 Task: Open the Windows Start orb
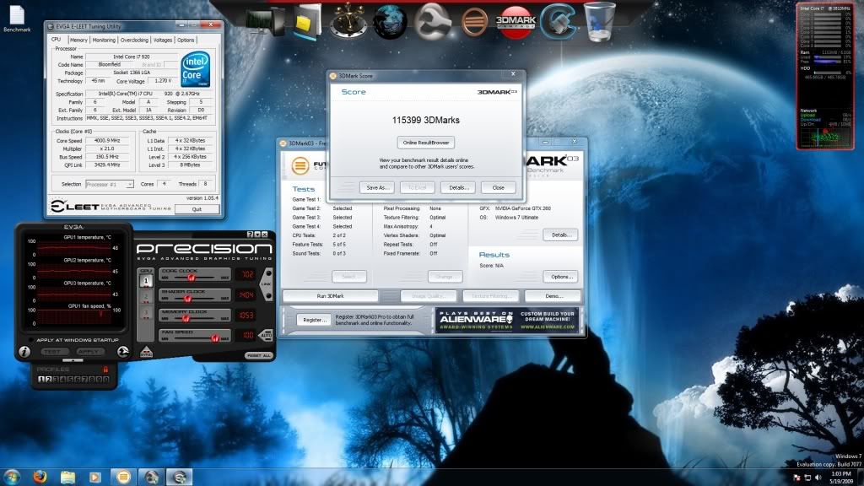pos(11,477)
